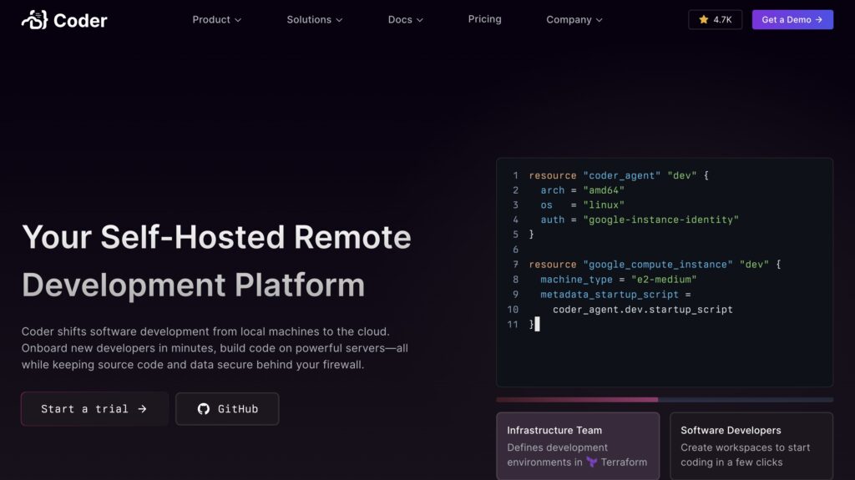The width and height of the screenshot is (855, 480).
Task: Click the progress bar above the cards
Action: (664, 400)
